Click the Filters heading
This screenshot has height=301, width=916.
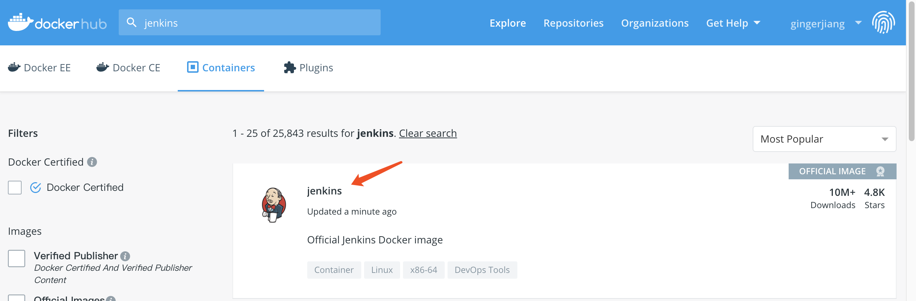pyautogui.click(x=23, y=133)
